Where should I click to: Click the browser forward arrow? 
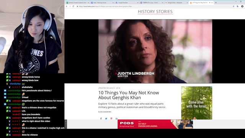[70, 6]
